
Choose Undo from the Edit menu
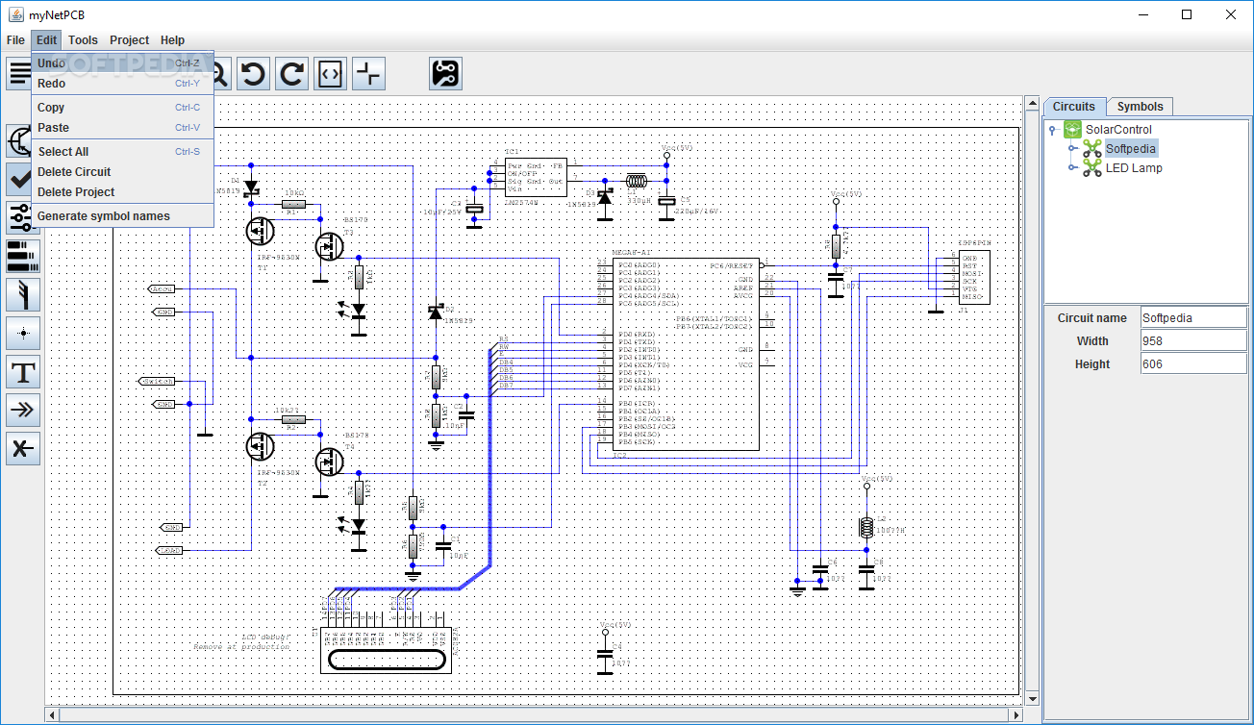coord(122,63)
